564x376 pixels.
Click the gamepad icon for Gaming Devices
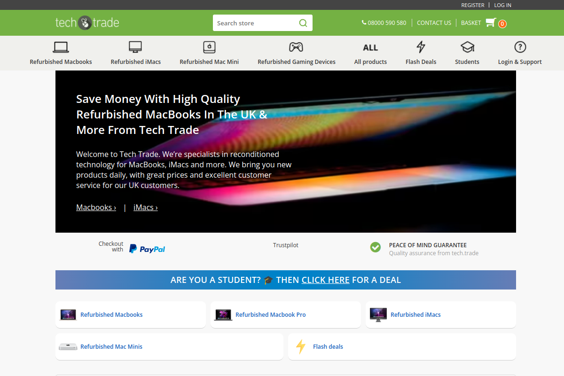pyautogui.click(x=296, y=47)
